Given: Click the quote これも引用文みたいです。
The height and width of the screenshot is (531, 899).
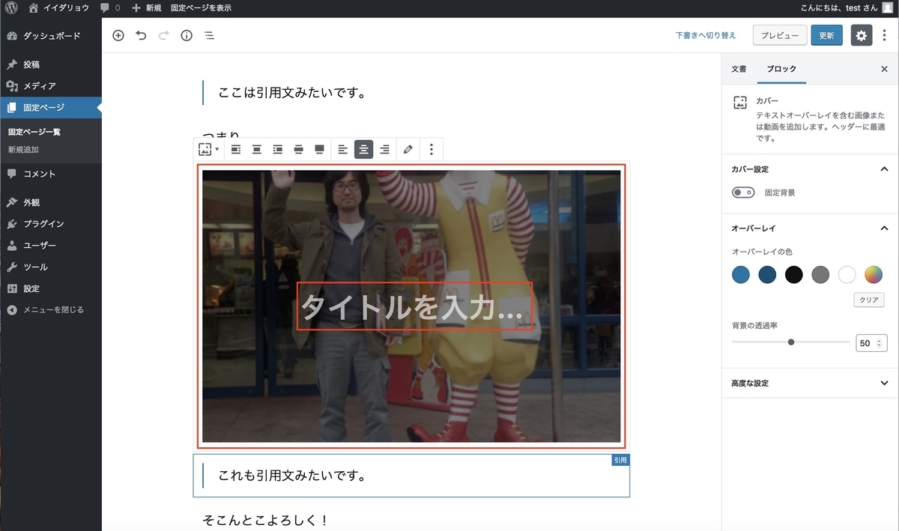Looking at the screenshot, I should click(291, 476).
